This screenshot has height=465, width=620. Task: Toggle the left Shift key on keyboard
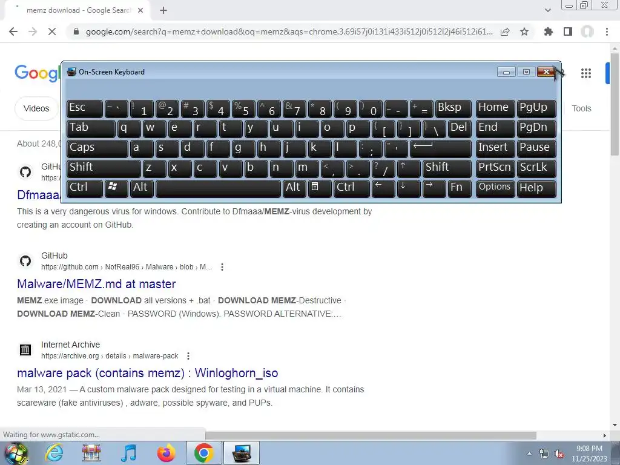(104, 168)
